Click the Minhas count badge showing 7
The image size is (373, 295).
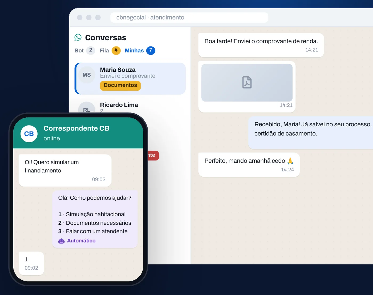[x=151, y=50]
